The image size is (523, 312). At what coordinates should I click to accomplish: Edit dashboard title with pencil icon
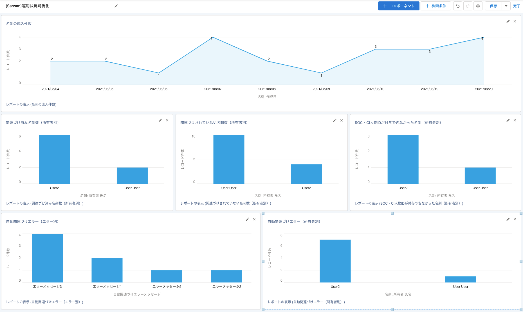pos(116,6)
